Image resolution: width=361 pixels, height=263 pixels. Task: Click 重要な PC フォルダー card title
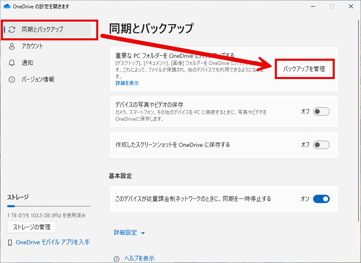(x=175, y=56)
